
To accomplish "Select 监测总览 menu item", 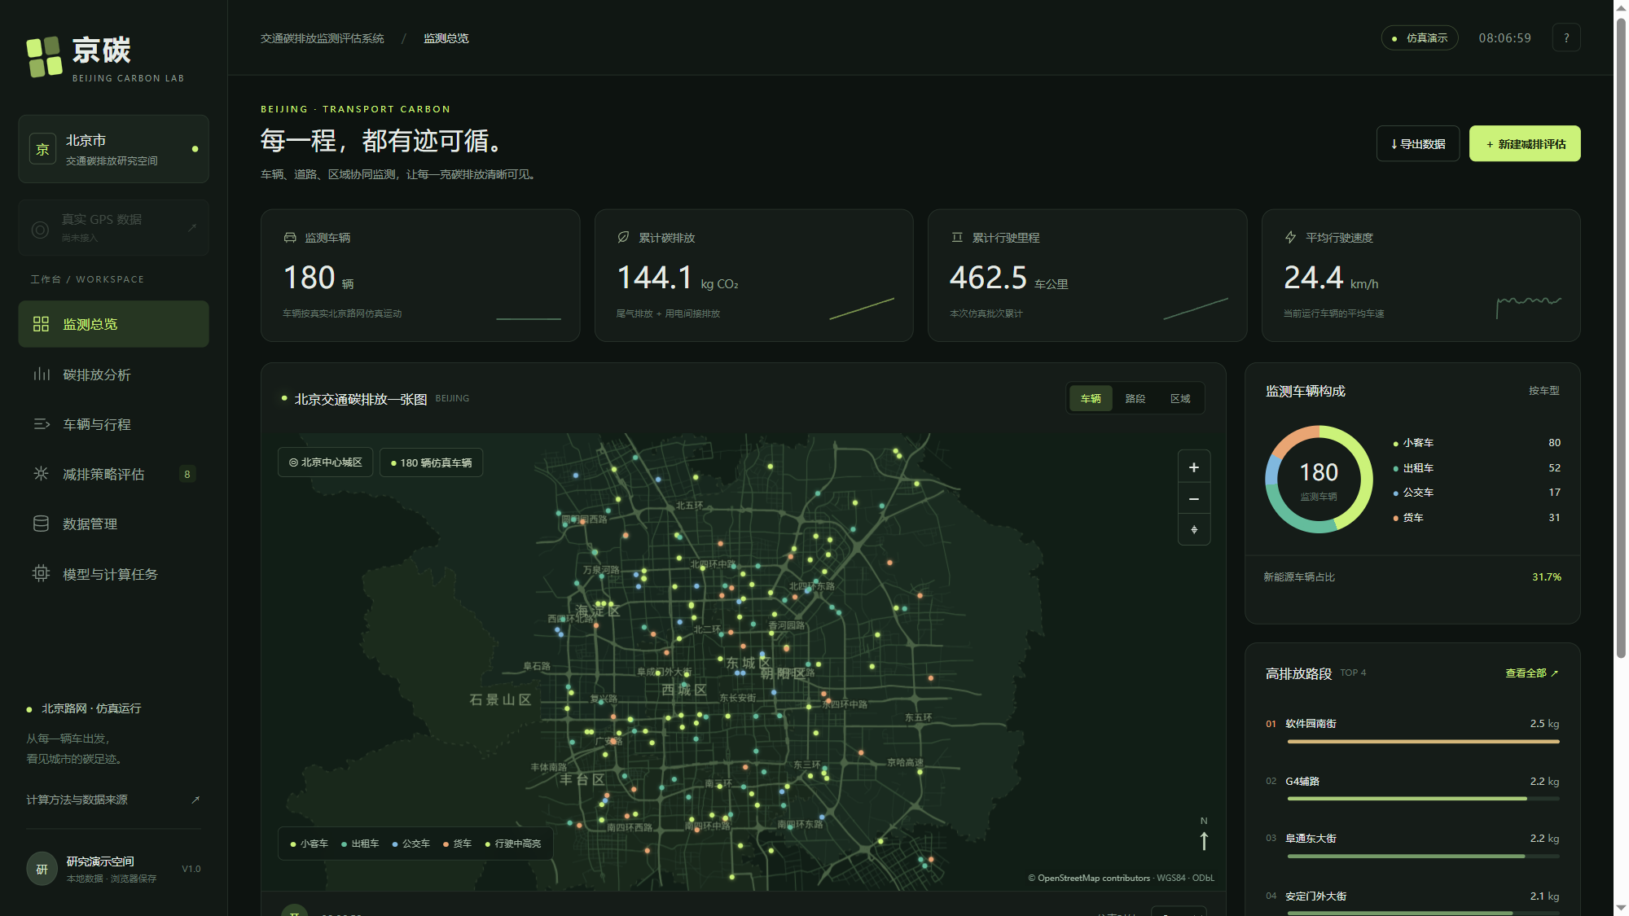I will pyautogui.click(x=113, y=324).
